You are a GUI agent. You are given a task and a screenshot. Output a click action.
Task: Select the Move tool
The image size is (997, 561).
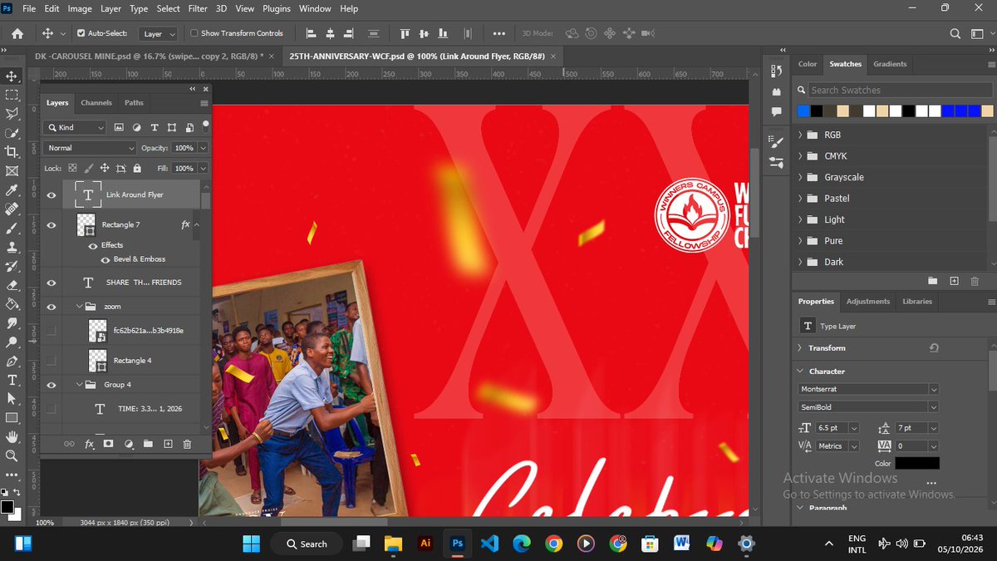(x=12, y=76)
